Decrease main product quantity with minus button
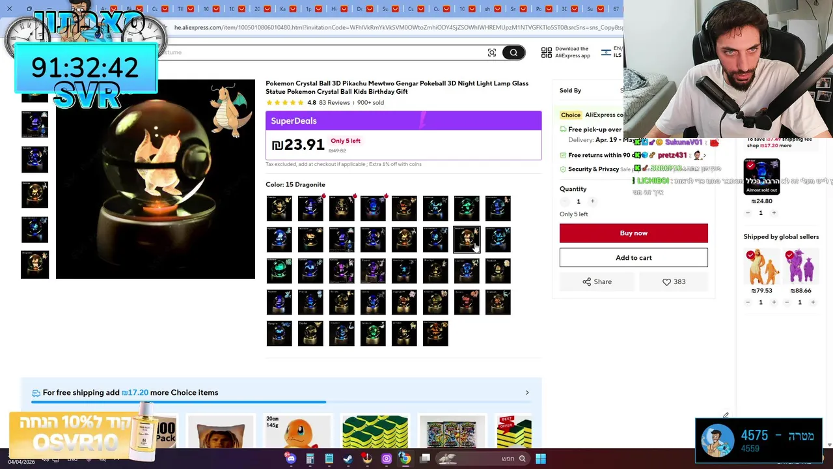Screen dimensions: 833x469 pyautogui.click(x=564, y=201)
